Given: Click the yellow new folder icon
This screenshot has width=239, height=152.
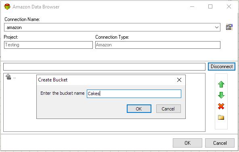Looking at the screenshot, I should tap(221, 117).
